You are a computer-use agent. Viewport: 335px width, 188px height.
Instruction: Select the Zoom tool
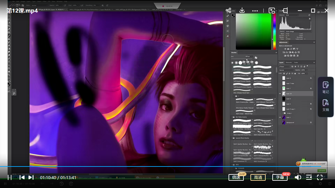coord(9,75)
